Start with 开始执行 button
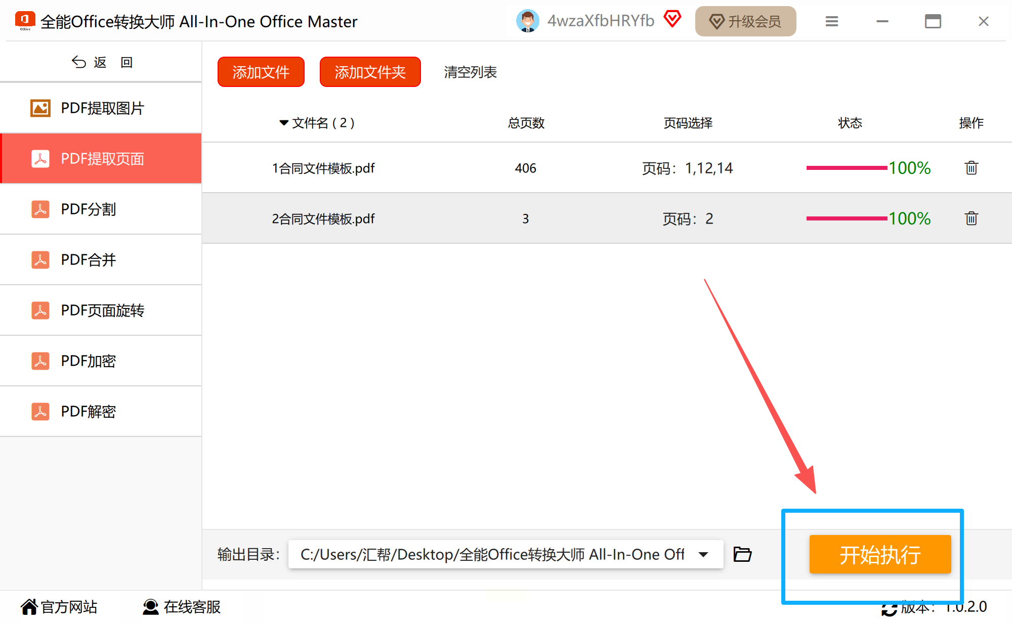Image resolution: width=1012 pixels, height=624 pixels. coord(880,554)
